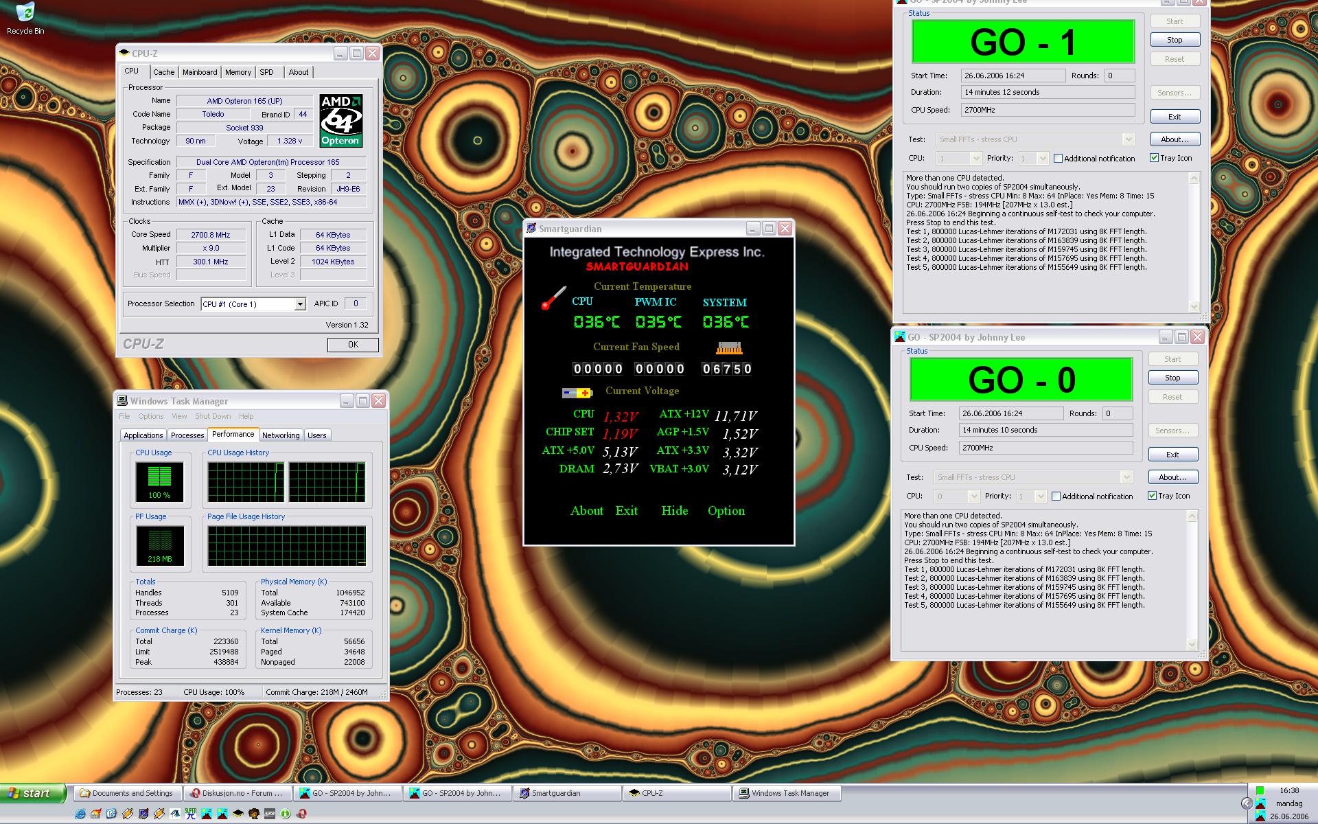This screenshot has height=824, width=1318.
Task: Expand hidden system tray icons
Action: point(1247,803)
